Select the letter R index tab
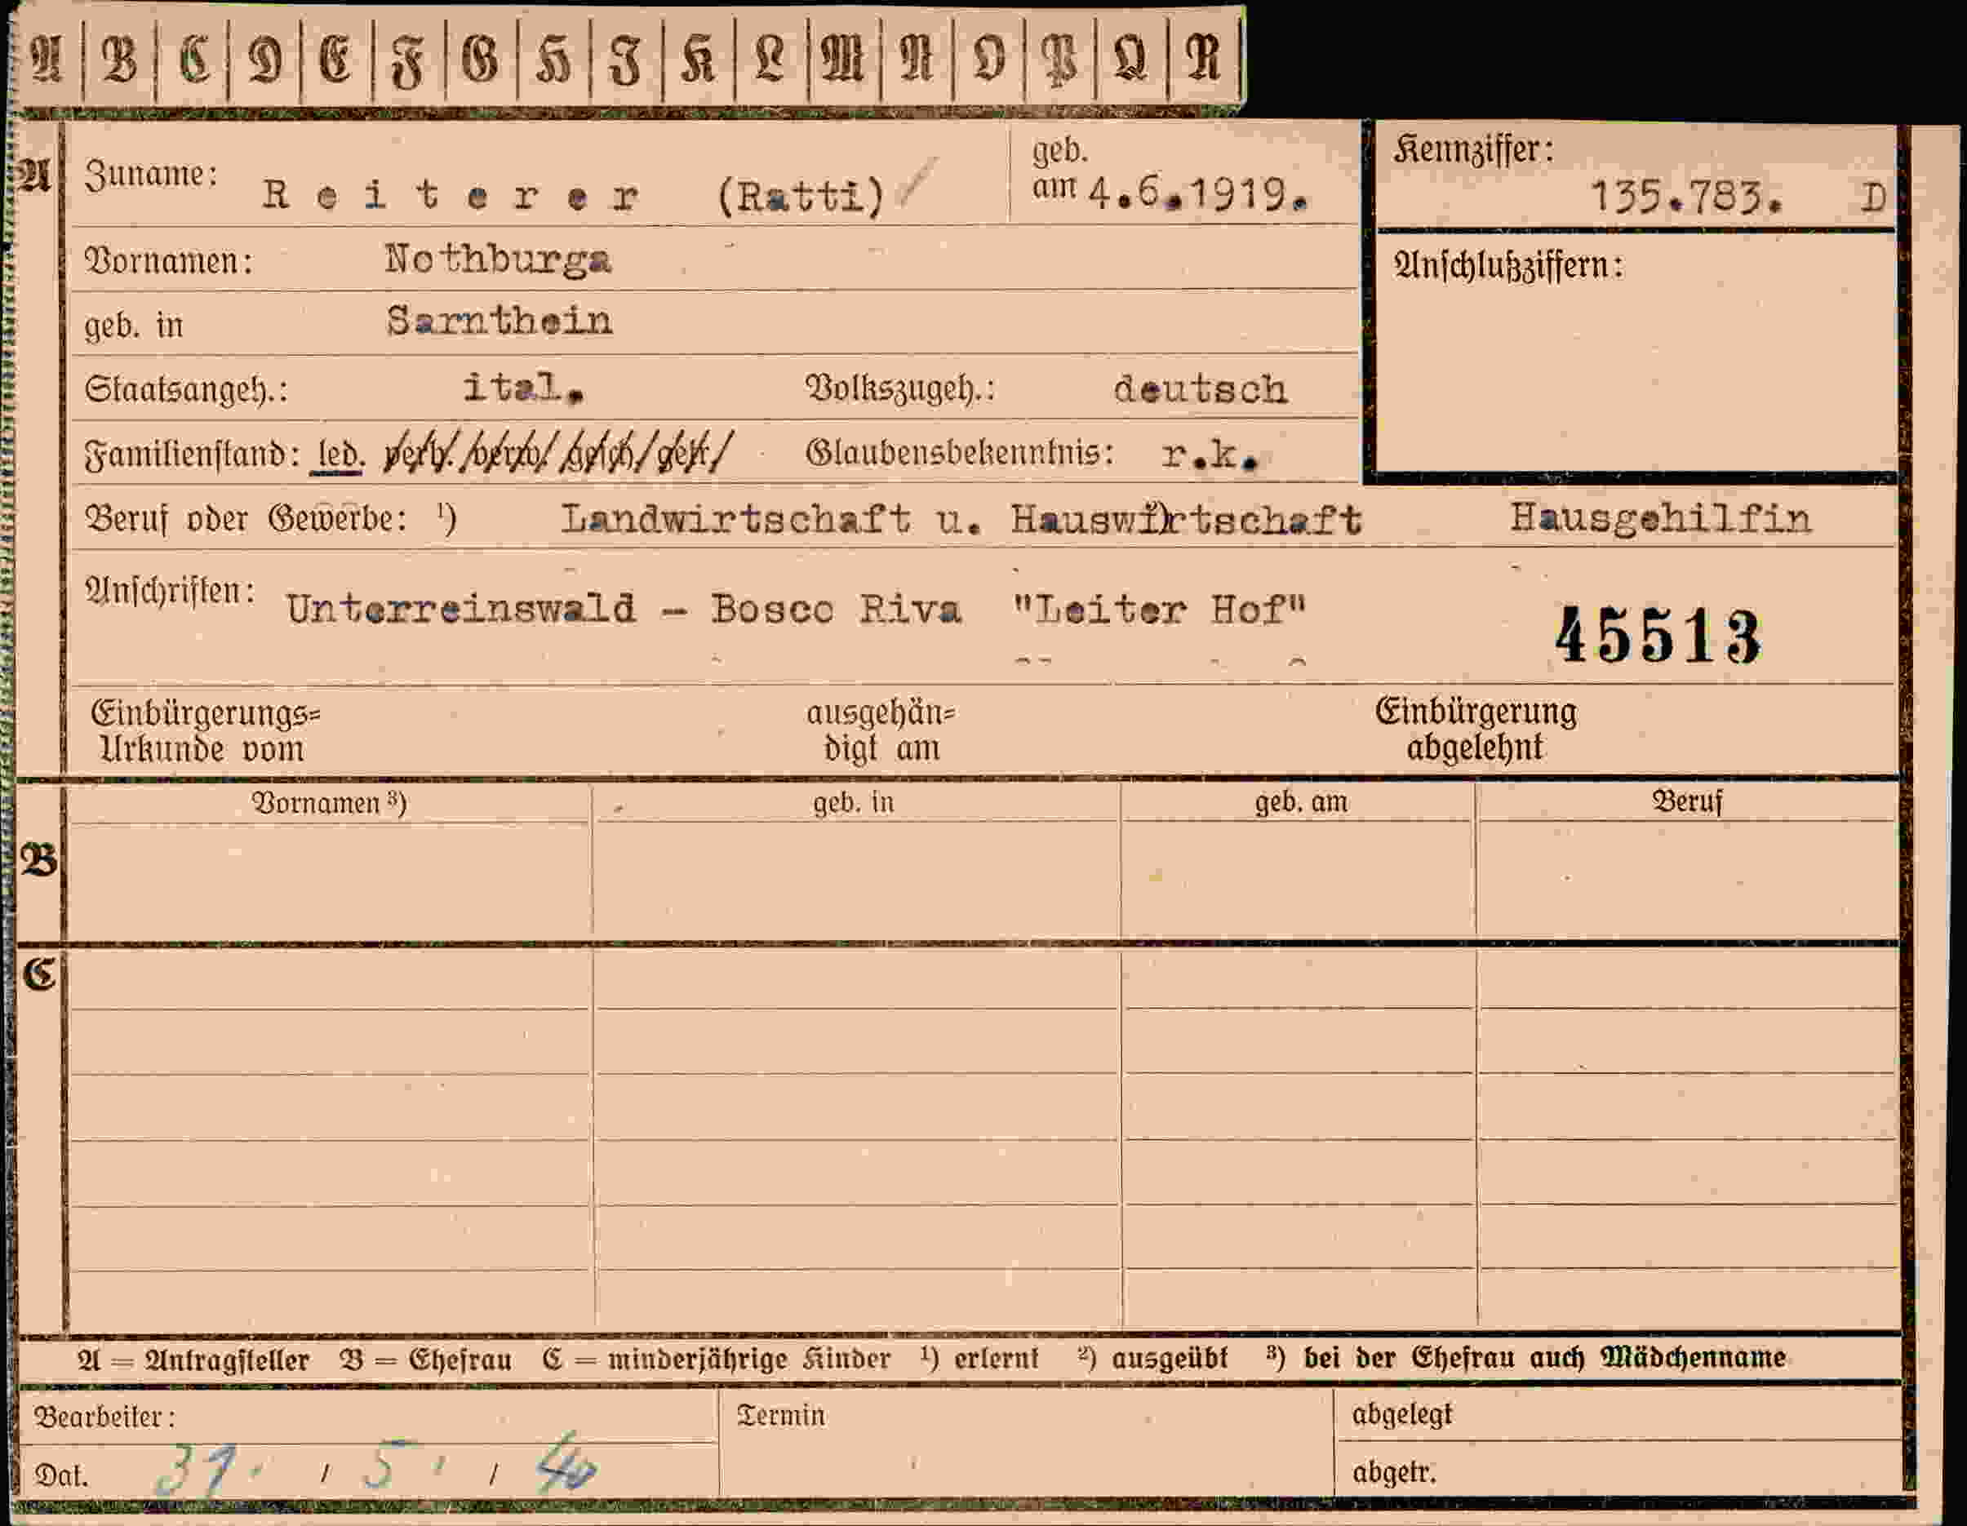Image resolution: width=1967 pixels, height=1526 pixels. (1205, 60)
